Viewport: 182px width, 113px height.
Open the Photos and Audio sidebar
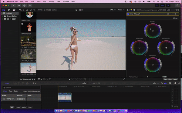(x=9, y=10)
